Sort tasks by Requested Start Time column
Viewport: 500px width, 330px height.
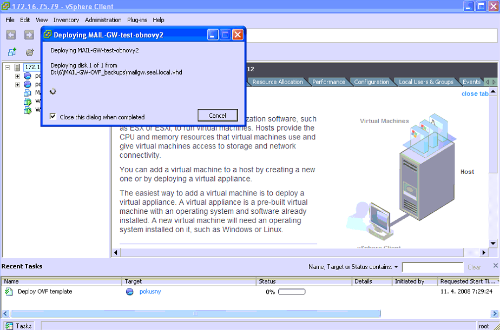click(468, 281)
